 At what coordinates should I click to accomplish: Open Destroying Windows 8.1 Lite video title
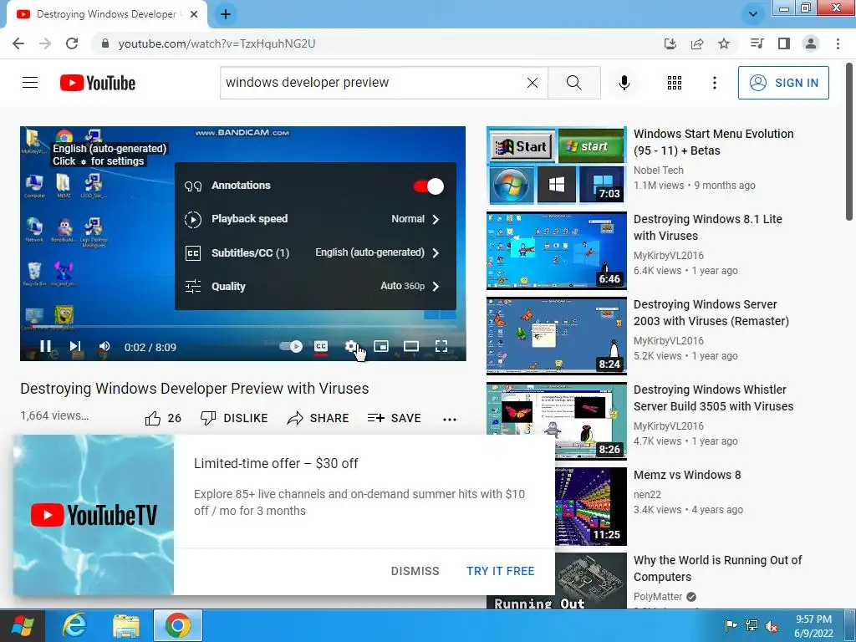tap(707, 227)
